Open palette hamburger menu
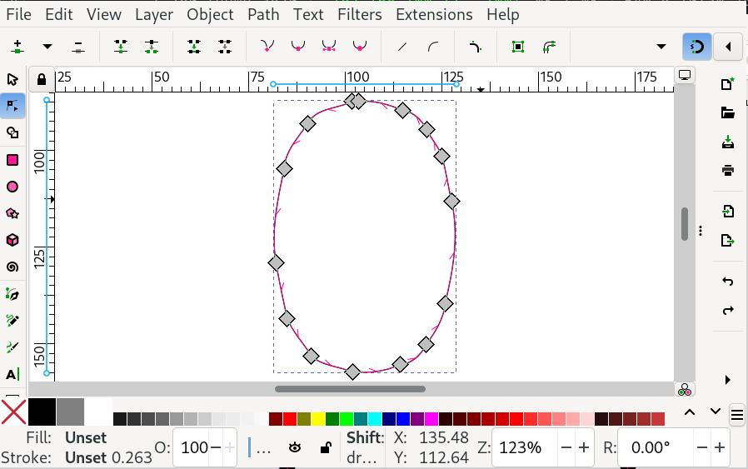748x469 pixels. 736,415
